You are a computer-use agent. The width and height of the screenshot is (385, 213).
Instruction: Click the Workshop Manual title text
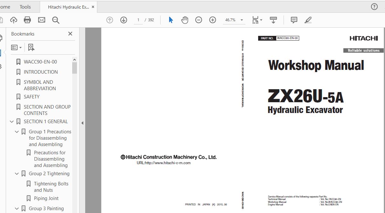click(316, 65)
